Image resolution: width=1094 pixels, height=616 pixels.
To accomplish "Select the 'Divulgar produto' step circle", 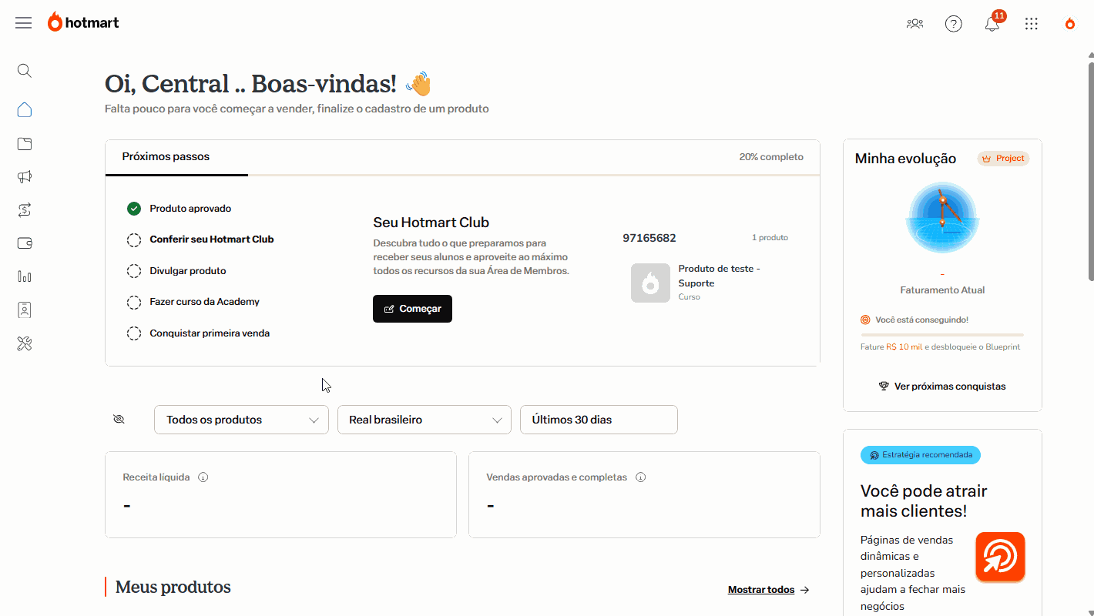I will [x=134, y=271].
